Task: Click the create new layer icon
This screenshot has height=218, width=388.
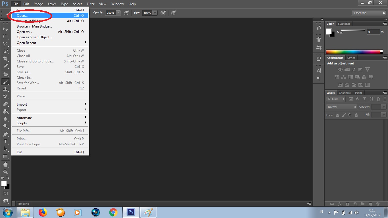Action: pyautogui.click(x=370, y=204)
